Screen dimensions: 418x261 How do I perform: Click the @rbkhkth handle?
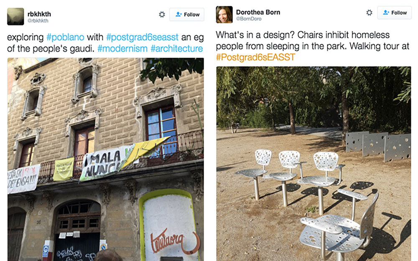38,20
